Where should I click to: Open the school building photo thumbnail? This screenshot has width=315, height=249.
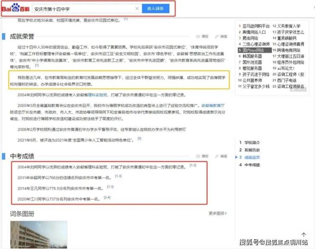[x=39, y=235]
